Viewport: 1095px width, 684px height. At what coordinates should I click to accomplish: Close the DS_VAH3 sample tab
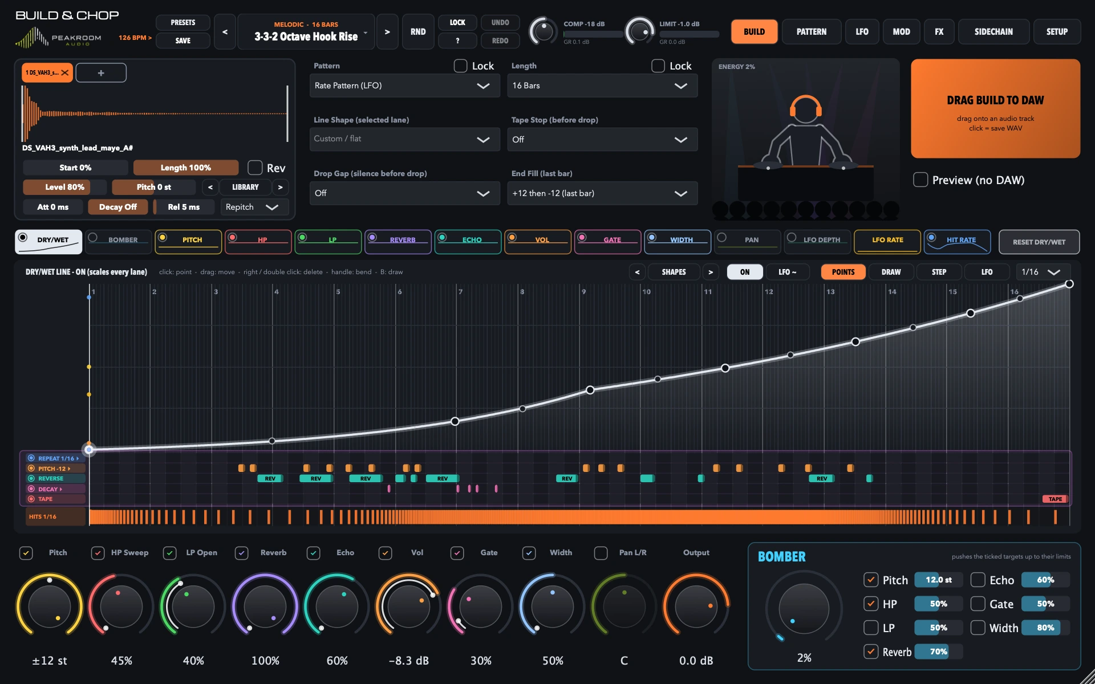click(65, 73)
